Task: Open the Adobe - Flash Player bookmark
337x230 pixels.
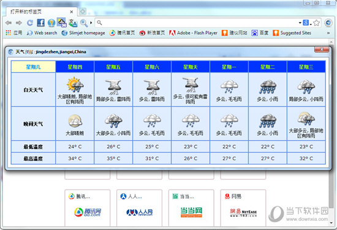Action: [194, 33]
